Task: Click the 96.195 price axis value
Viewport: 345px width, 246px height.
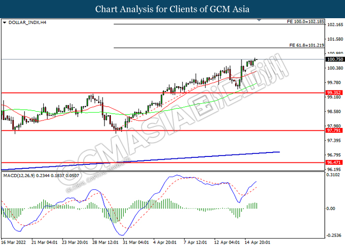Action: [334, 169]
